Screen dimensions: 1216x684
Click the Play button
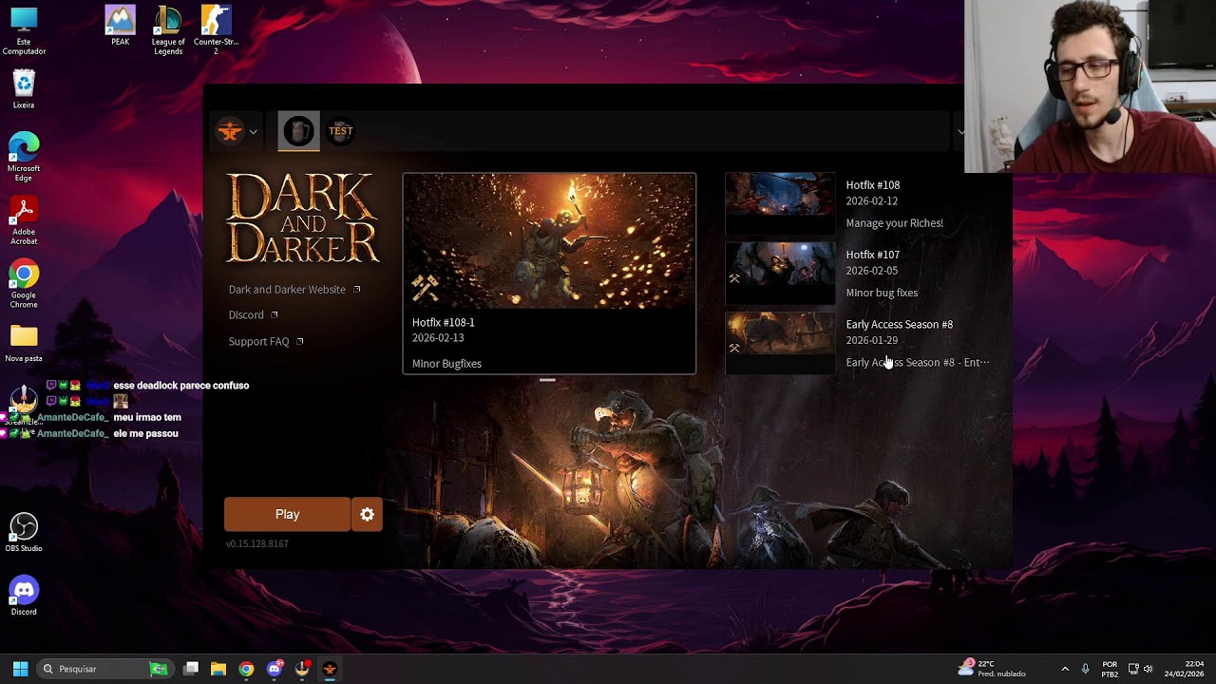click(287, 514)
